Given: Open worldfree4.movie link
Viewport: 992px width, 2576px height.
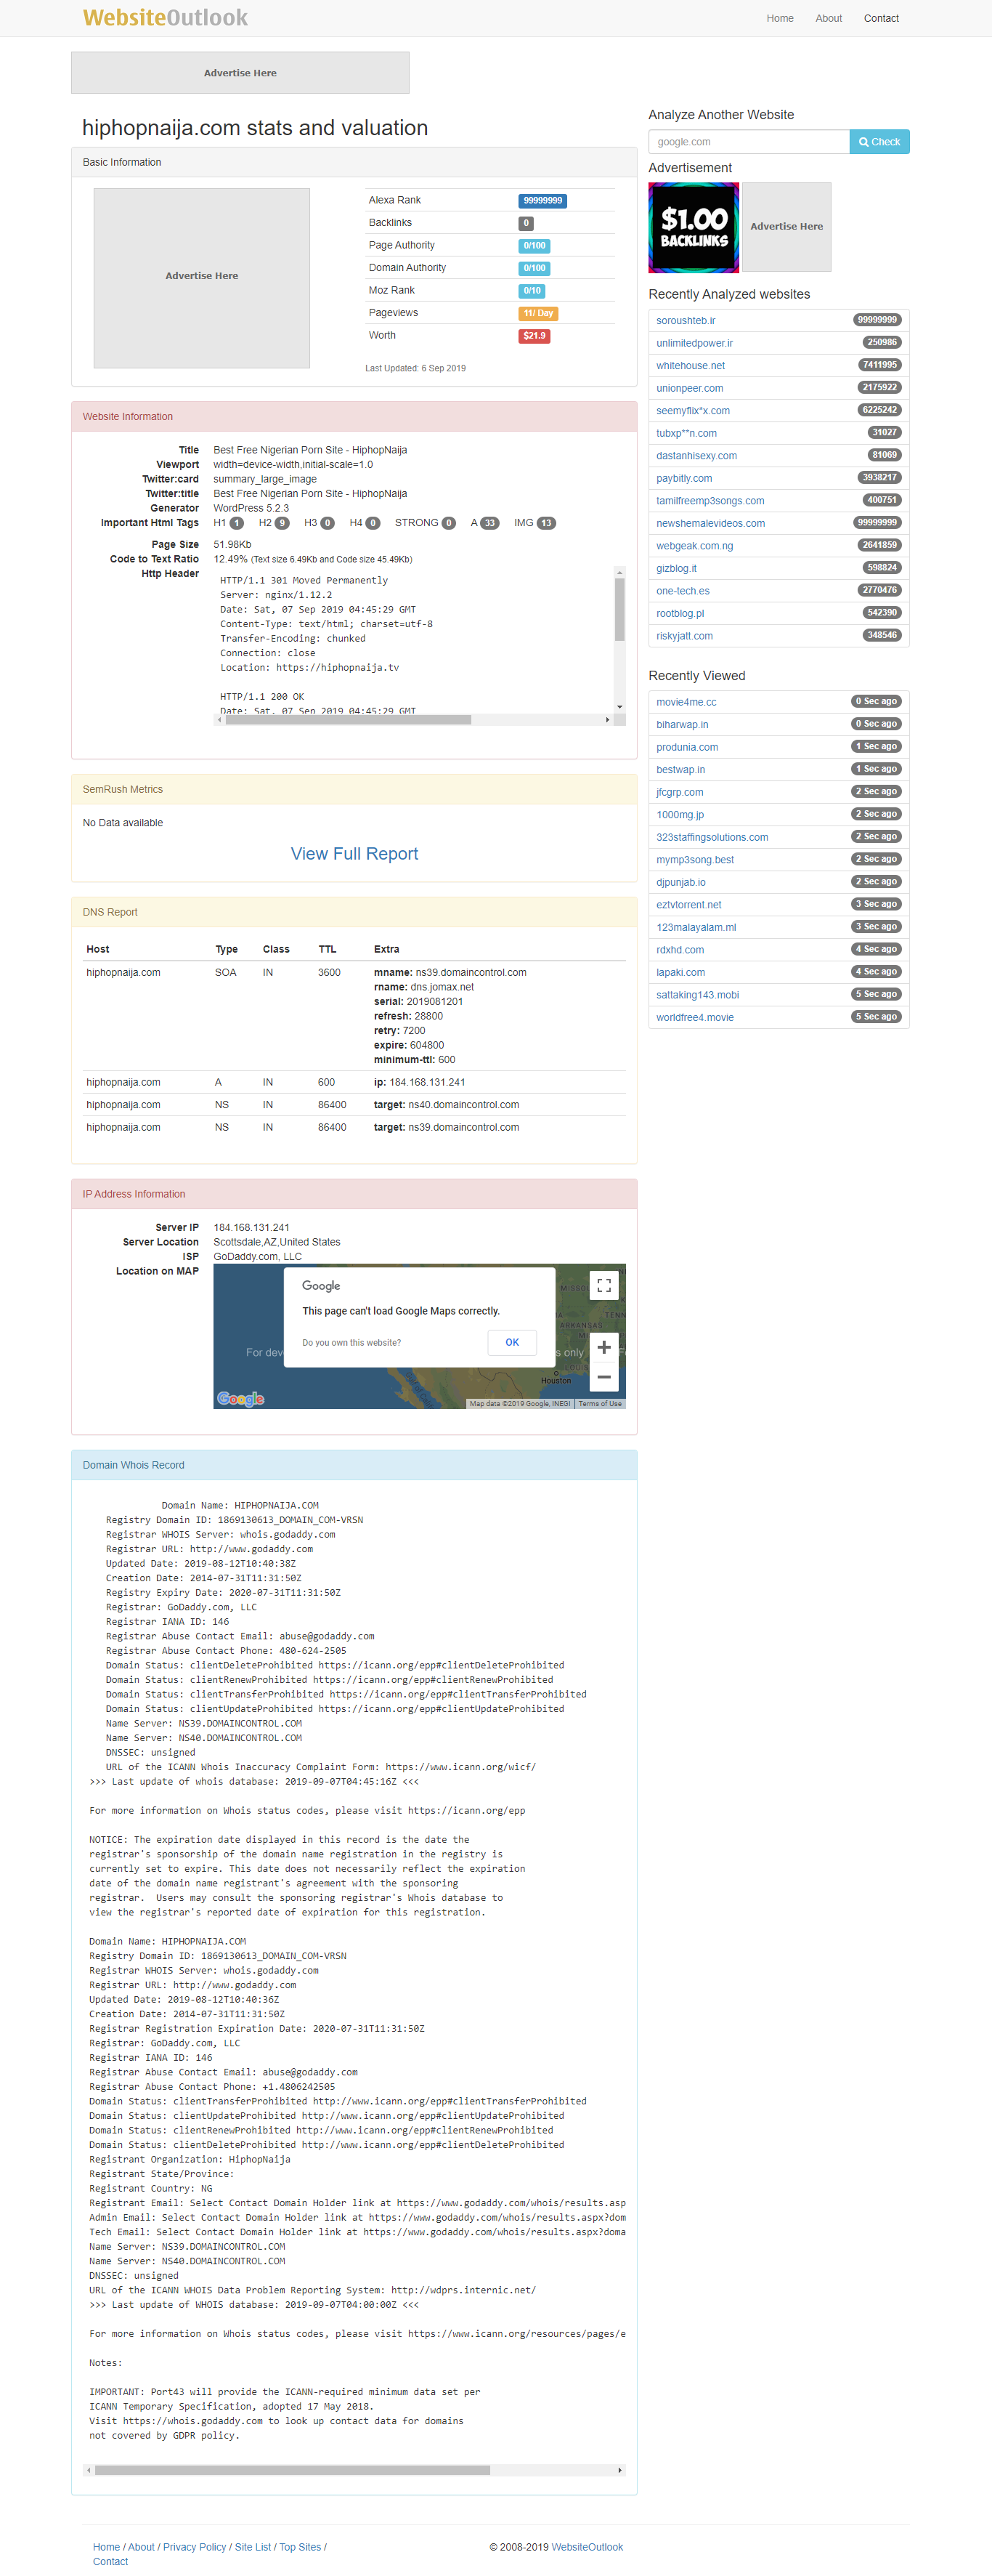Looking at the screenshot, I should [695, 1017].
